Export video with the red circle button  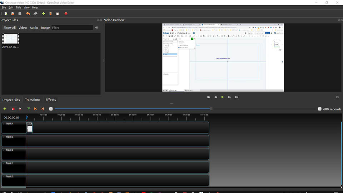click(66, 14)
